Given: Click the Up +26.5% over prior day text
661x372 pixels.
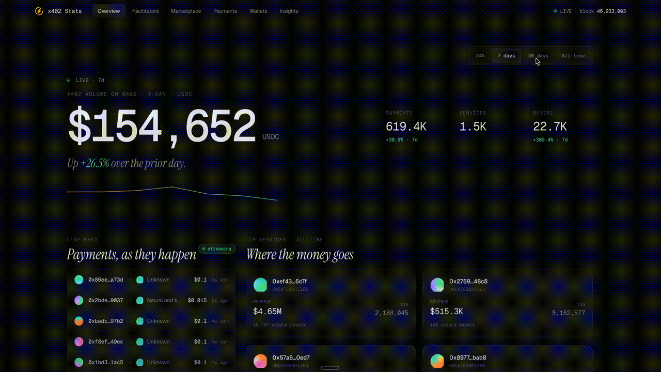Looking at the screenshot, I should 126,163.
